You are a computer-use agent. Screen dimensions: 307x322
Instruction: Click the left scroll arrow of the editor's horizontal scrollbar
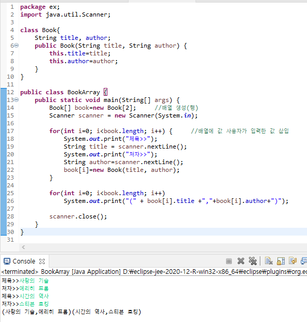23,247
